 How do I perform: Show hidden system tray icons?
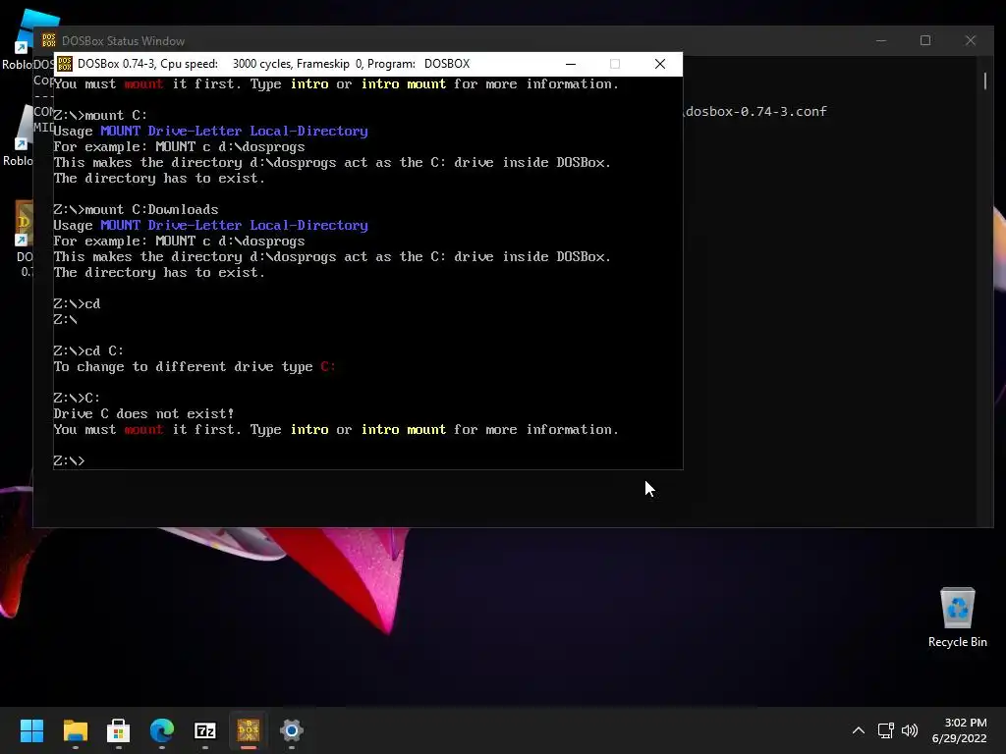click(859, 730)
